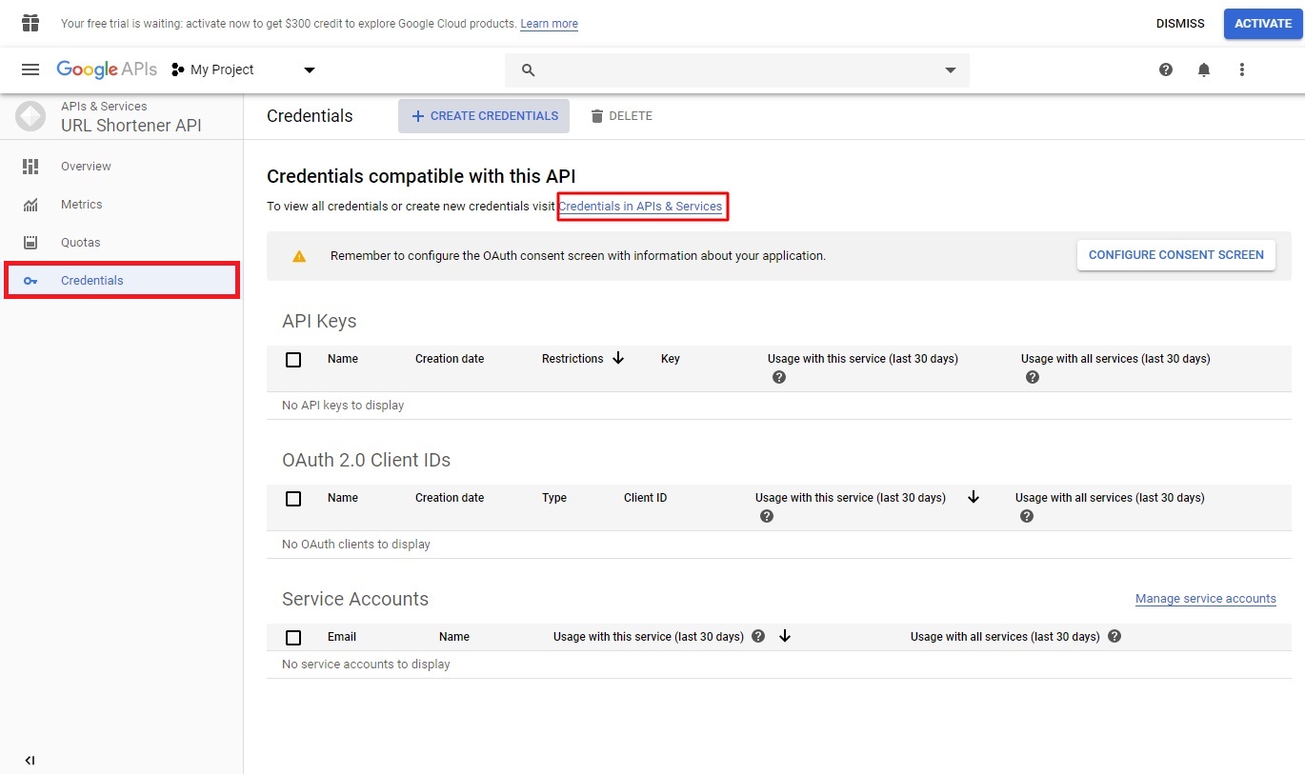The image size is (1305, 774).
Task: Open the hamburger navigation menu
Action: tap(30, 69)
